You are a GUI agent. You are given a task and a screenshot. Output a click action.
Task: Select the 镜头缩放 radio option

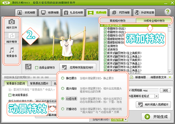63,88
